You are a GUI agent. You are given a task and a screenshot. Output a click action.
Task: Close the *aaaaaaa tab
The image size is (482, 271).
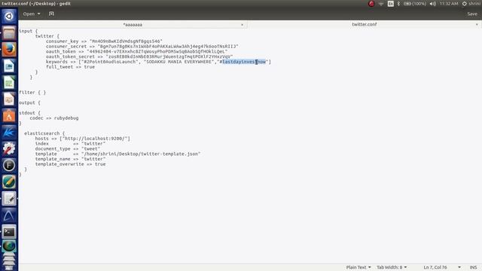243,25
